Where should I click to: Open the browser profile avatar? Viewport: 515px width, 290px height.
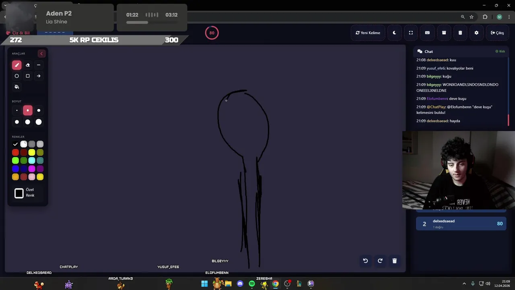click(499, 17)
